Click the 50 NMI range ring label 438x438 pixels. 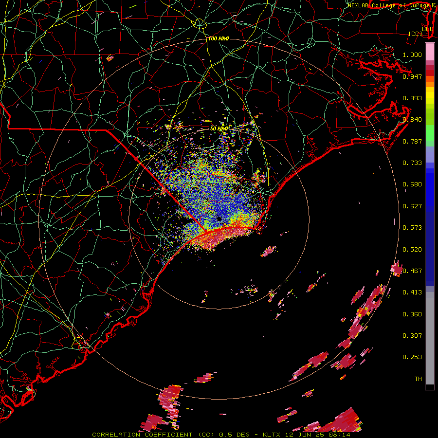pyautogui.click(x=219, y=129)
